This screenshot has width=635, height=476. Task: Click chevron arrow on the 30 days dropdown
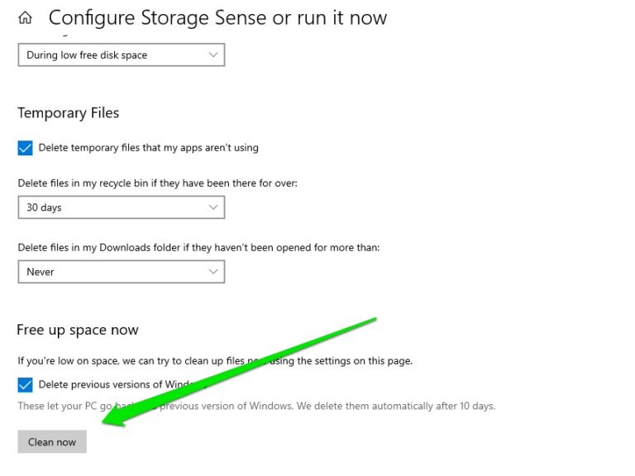point(213,207)
